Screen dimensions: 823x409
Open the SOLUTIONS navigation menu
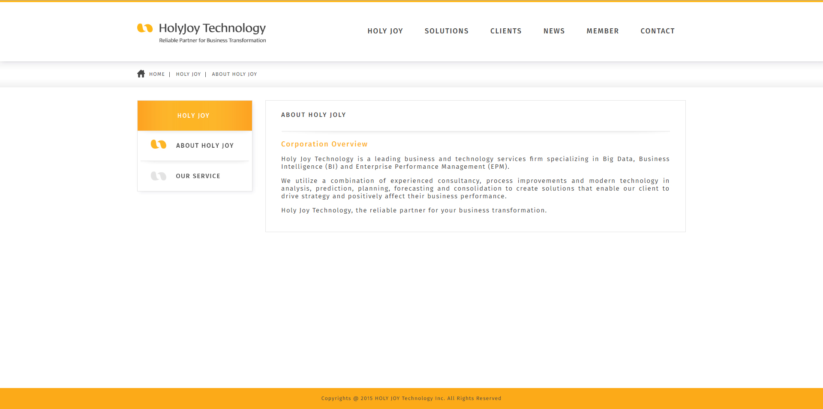pyautogui.click(x=447, y=31)
